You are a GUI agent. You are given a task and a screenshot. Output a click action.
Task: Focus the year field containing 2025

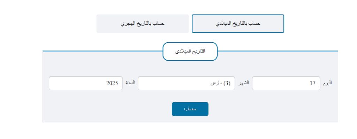(86, 83)
